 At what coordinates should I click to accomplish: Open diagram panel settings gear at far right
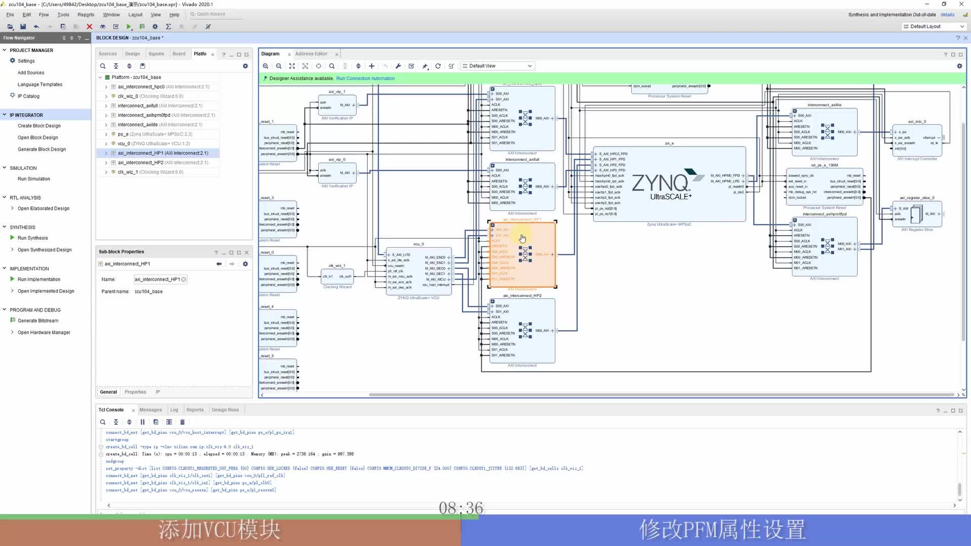(959, 66)
